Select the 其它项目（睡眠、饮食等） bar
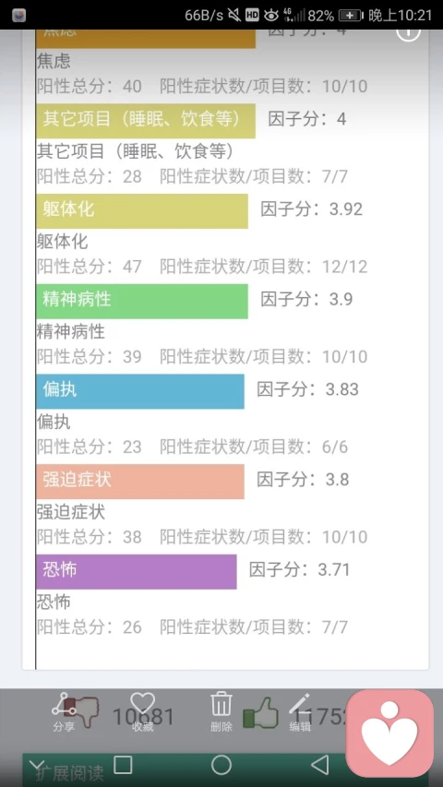Image resolution: width=443 pixels, height=787 pixels. (146, 121)
